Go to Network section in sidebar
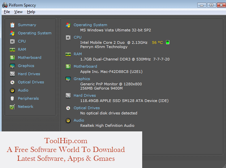The width and height of the screenshot is (226, 168). pyautogui.click(x=25, y=107)
